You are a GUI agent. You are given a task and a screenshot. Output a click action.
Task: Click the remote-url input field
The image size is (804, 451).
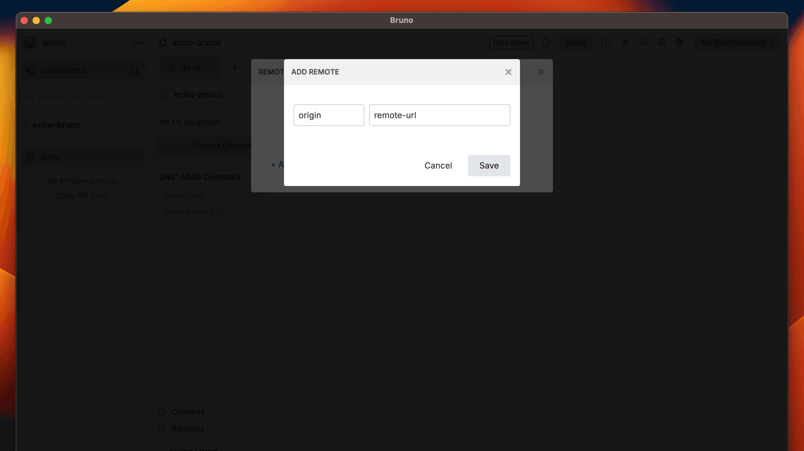click(x=439, y=115)
